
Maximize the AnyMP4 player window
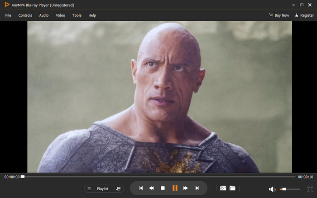click(x=302, y=5)
